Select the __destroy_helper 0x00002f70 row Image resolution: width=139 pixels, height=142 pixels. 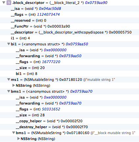(x=69, y=127)
